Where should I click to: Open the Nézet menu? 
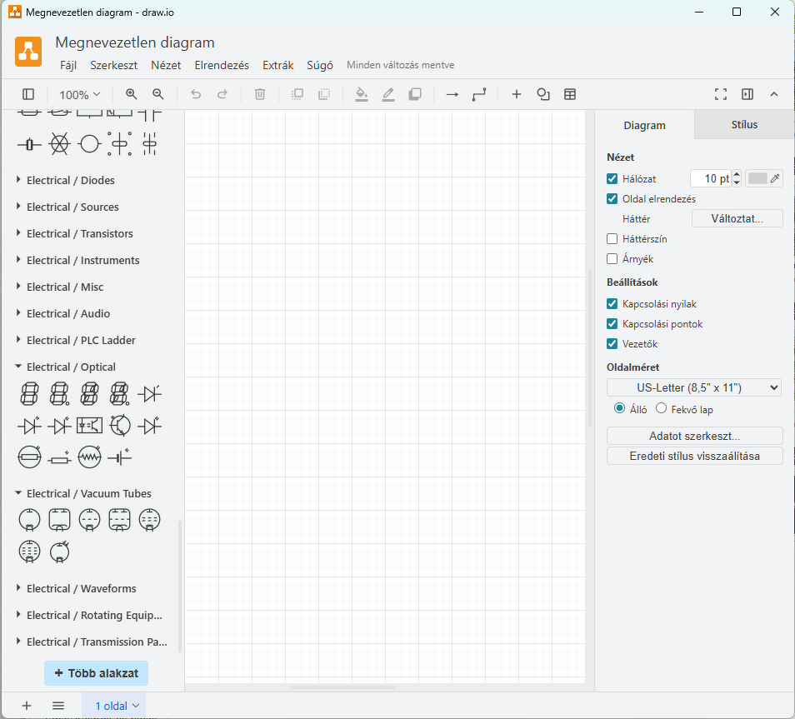[166, 66]
